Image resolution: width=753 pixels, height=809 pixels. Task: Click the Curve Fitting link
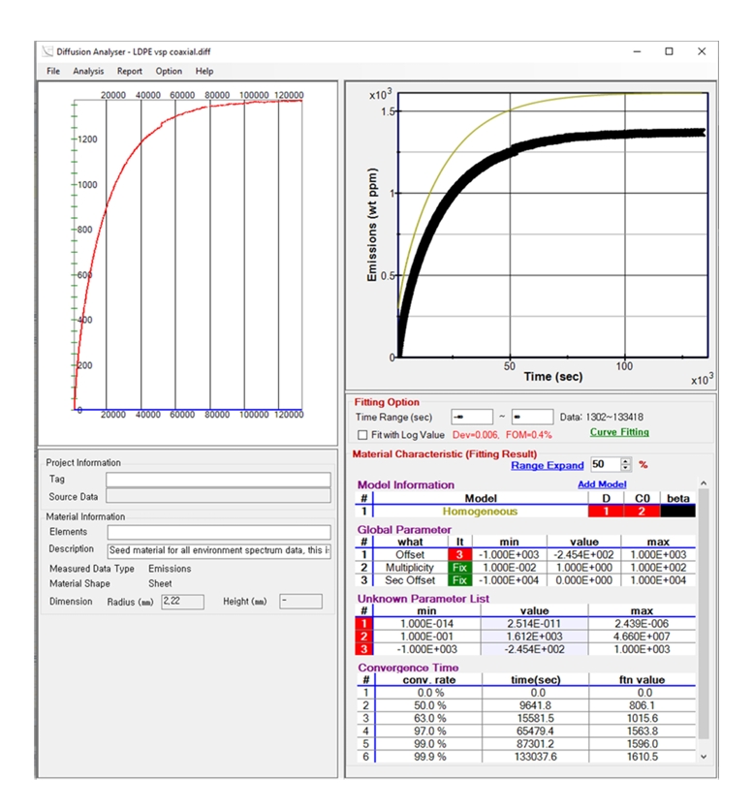pyautogui.click(x=619, y=432)
